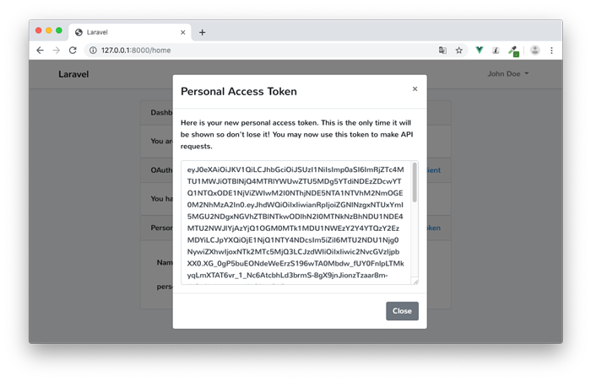The width and height of the screenshot is (591, 381).
Task: Bookmark this page with the star
Action: click(458, 50)
